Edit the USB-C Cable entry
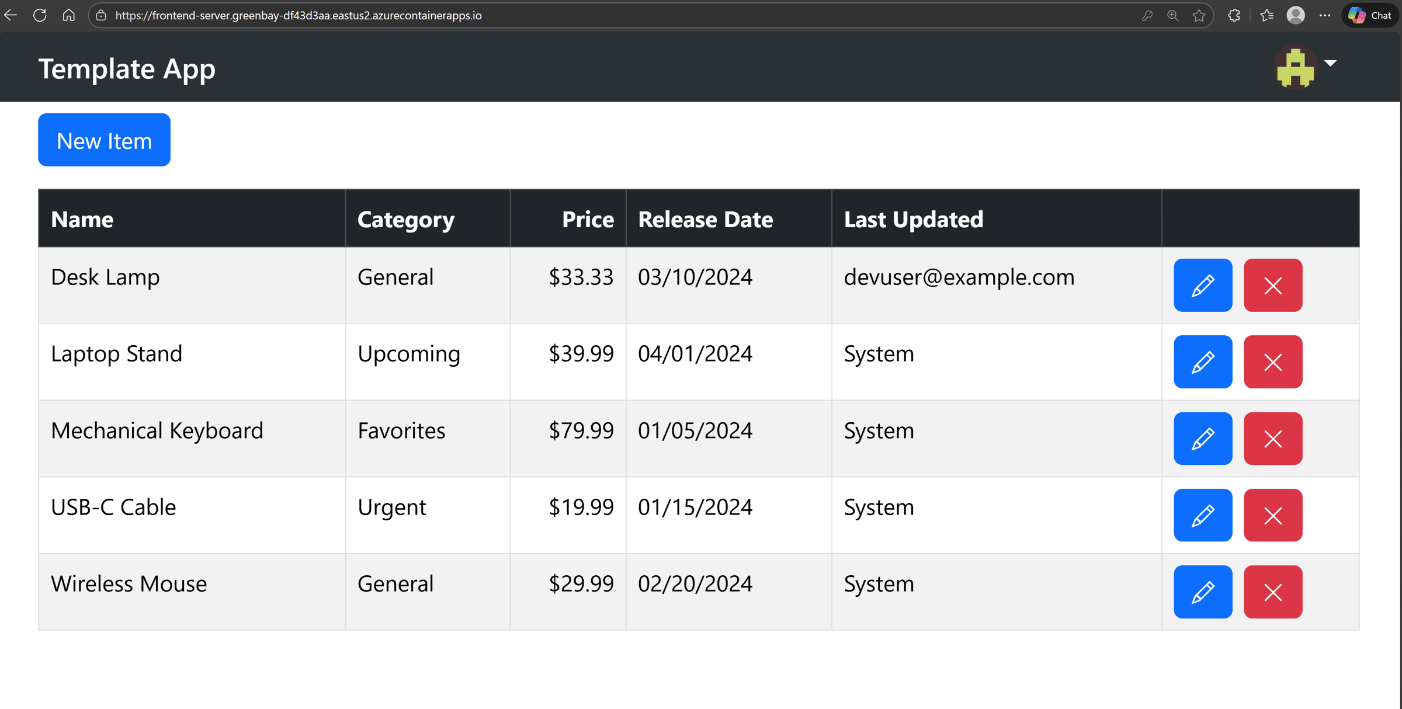1402x709 pixels. point(1202,515)
